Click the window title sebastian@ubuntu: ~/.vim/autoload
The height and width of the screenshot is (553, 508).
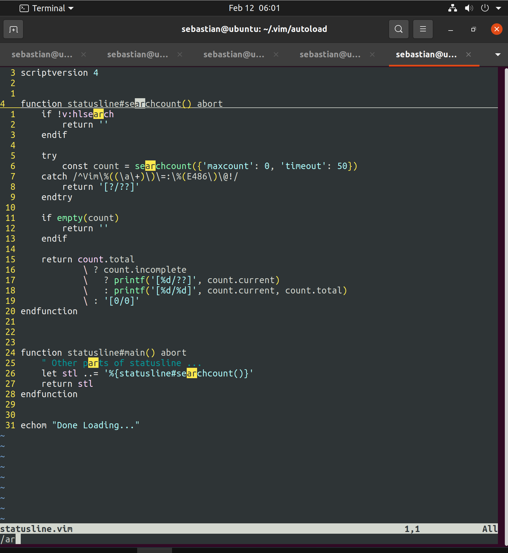(x=254, y=29)
